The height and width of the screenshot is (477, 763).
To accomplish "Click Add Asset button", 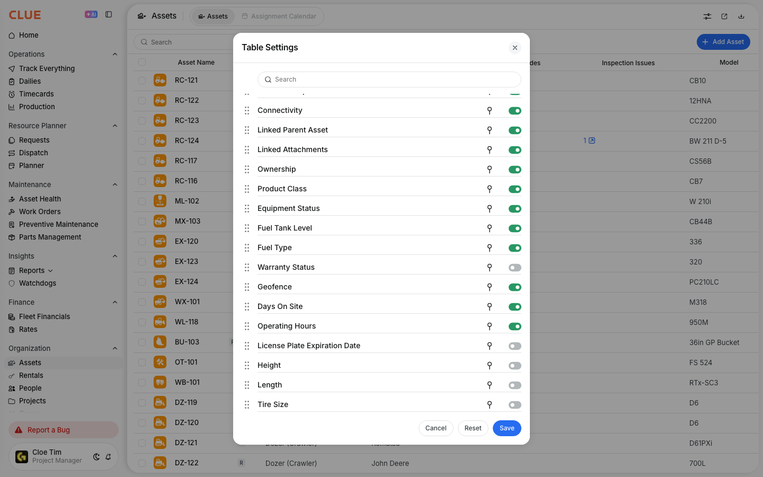I will pos(723,42).
